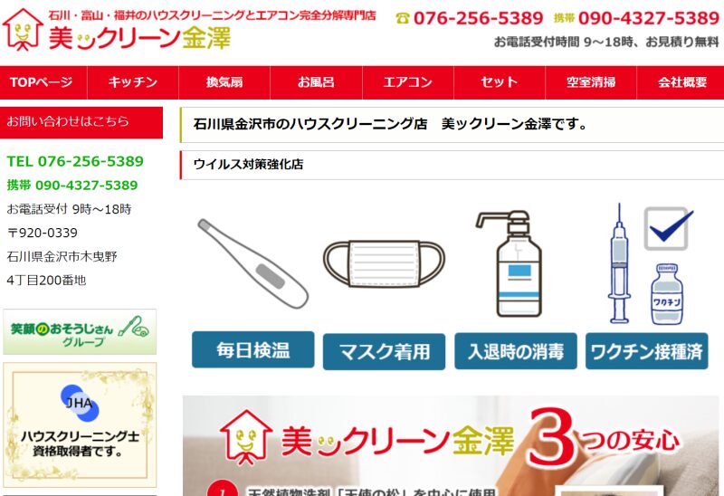The width and height of the screenshot is (724, 496).
Task: Select the お風呂 menu item
Action: pos(316,82)
